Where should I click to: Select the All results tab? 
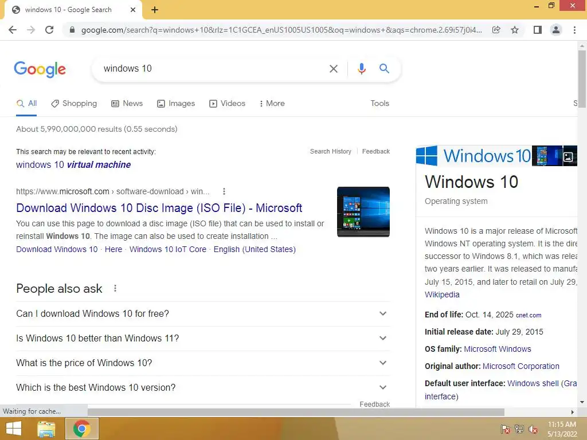[x=26, y=103]
